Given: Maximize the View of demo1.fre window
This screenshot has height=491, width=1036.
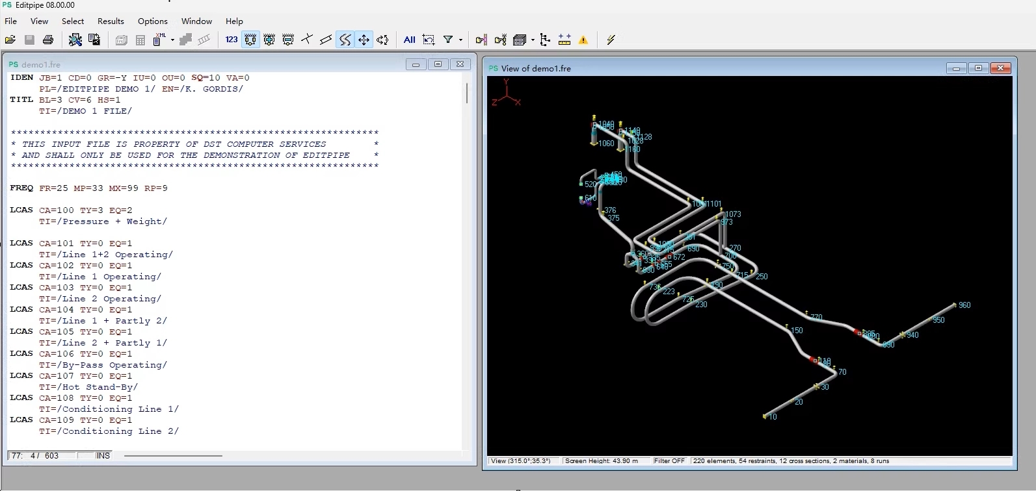Looking at the screenshot, I should click(978, 68).
